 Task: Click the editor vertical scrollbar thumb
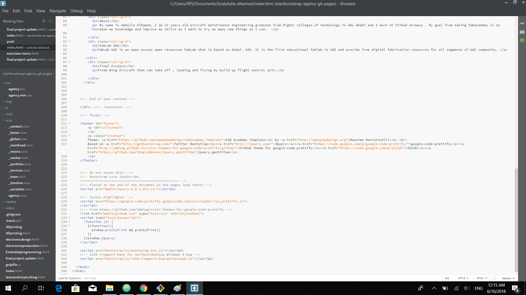click(x=516, y=220)
